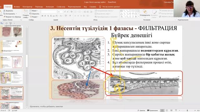Image resolution: width=200 pixels, height=112 pixels.
Task: Open the Макет layout dropdown
Action: 34,11
